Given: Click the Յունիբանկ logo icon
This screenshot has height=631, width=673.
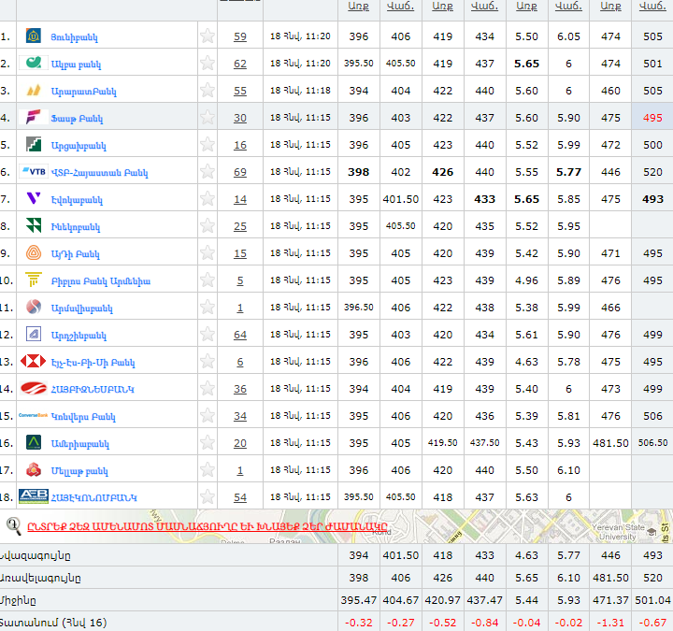Looking at the screenshot, I should (34, 36).
